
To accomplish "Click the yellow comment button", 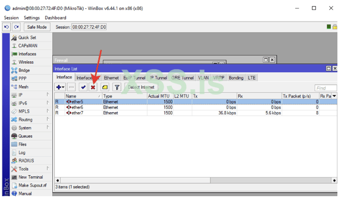I will (105, 87).
